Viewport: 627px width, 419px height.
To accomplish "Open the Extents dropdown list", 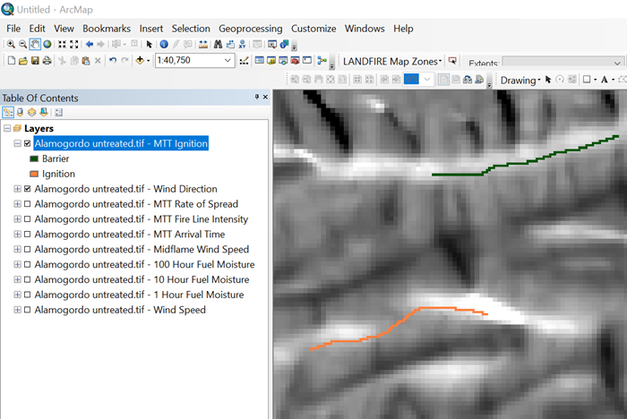I will (617, 63).
